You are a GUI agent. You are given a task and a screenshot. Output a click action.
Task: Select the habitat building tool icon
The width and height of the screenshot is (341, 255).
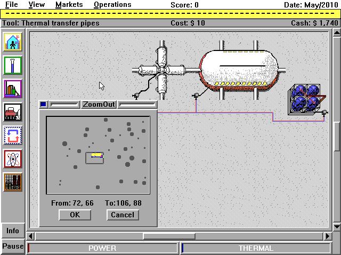coord(13,42)
